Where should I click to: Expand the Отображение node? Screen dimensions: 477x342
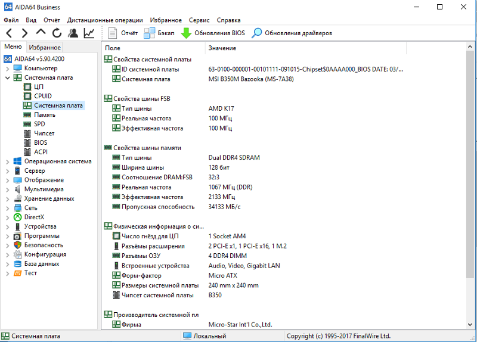click(8, 181)
